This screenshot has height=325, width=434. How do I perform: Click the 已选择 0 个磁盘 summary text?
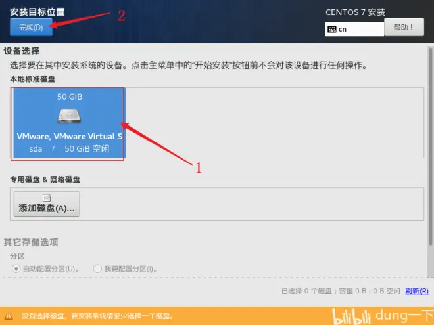point(341,291)
